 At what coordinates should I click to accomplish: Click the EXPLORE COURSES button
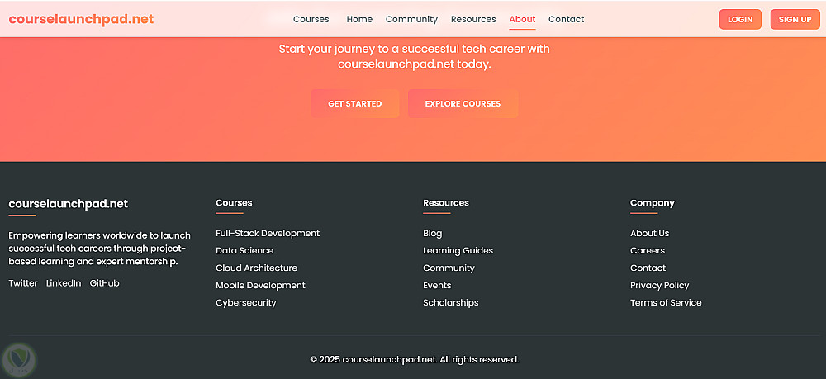click(463, 104)
